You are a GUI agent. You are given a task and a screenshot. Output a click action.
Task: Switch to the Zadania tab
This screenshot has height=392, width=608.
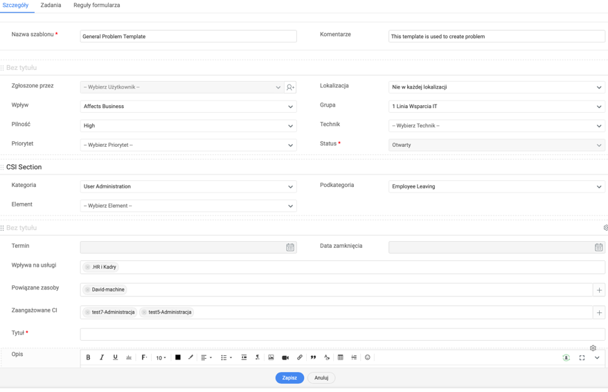coord(51,6)
